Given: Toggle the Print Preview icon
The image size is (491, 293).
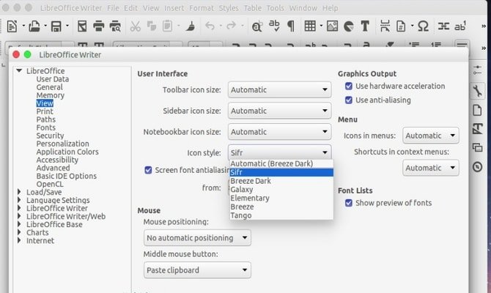Looking at the screenshot, I should click(x=115, y=26).
